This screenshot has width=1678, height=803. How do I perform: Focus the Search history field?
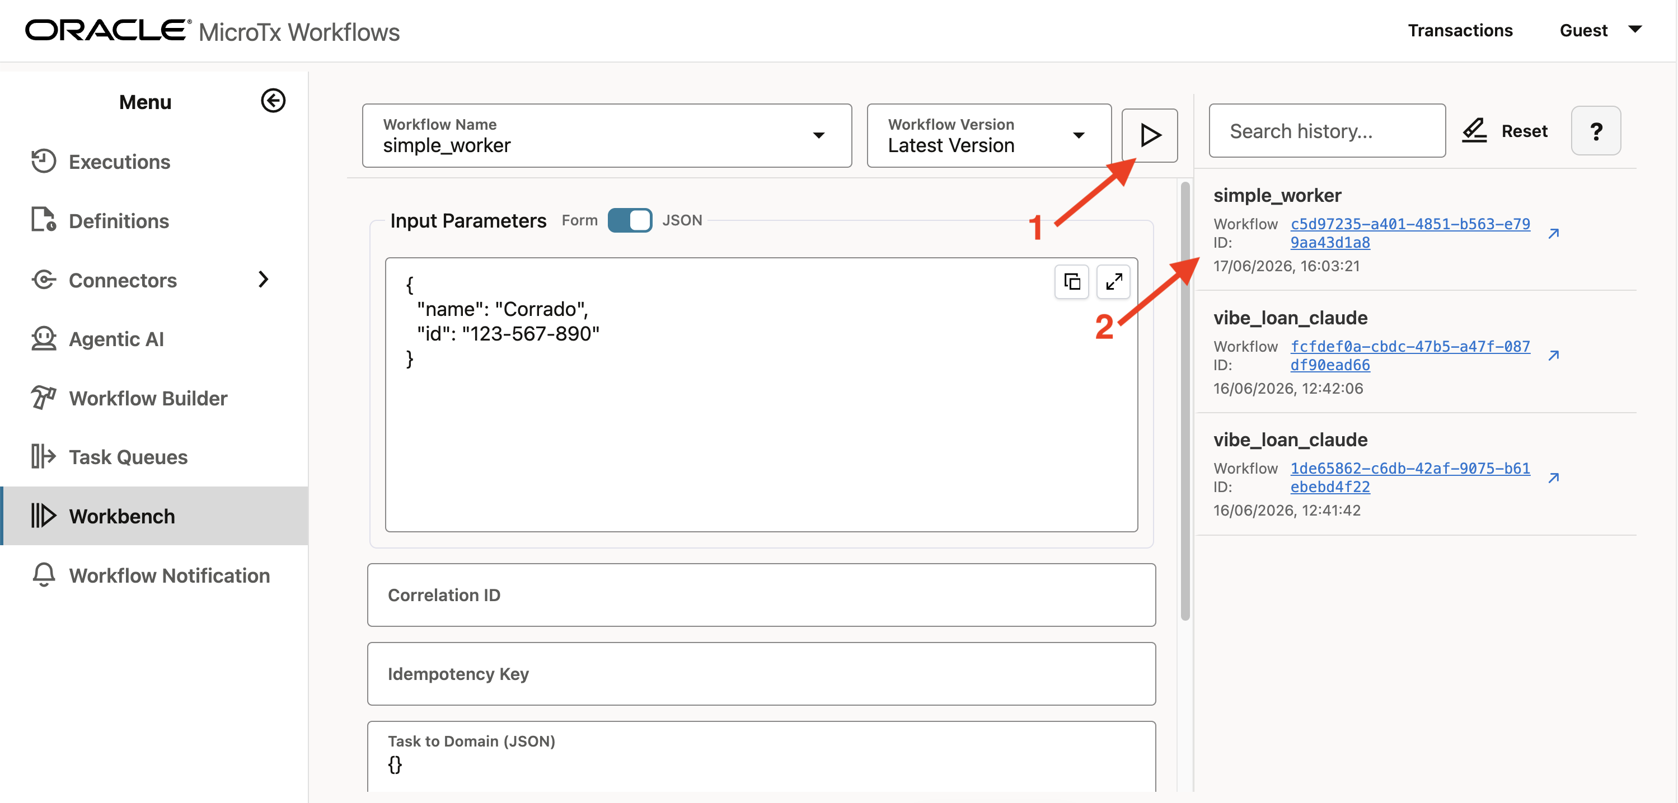[1327, 131]
